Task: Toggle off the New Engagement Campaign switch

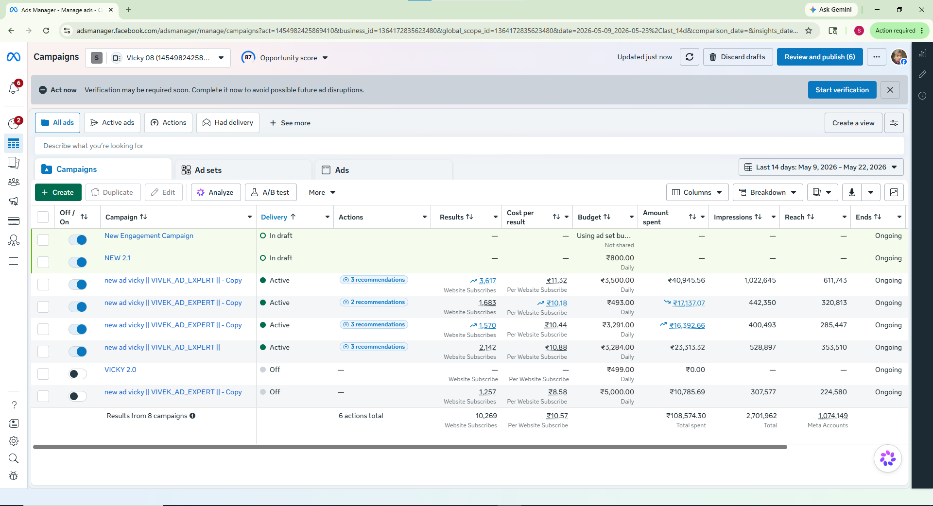Action: tap(78, 240)
